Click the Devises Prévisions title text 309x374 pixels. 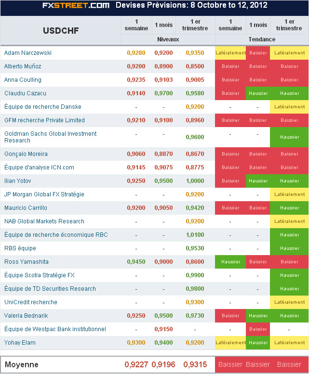[x=191, y=5]
